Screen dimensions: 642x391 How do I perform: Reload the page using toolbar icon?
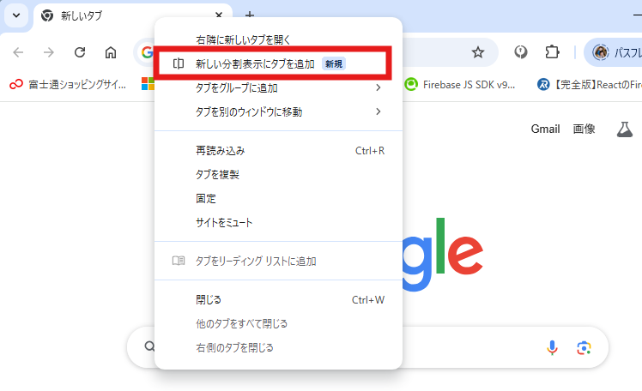(80, 52)
